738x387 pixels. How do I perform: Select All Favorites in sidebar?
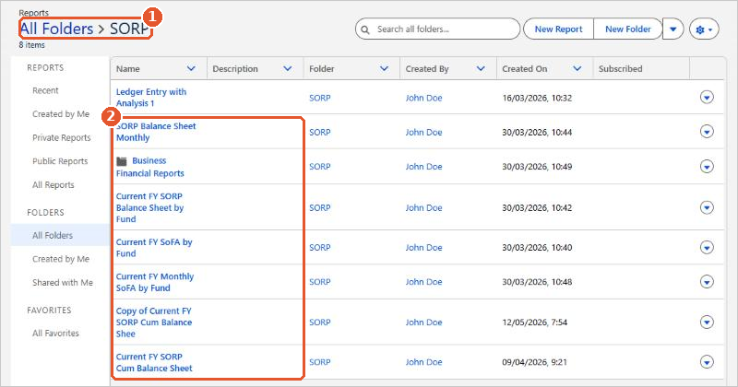[x=55, y=333]
